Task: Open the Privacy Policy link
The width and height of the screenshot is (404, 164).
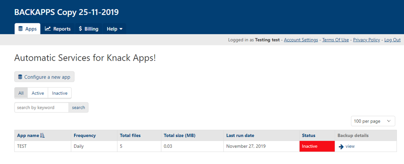Action: [366, 40]
